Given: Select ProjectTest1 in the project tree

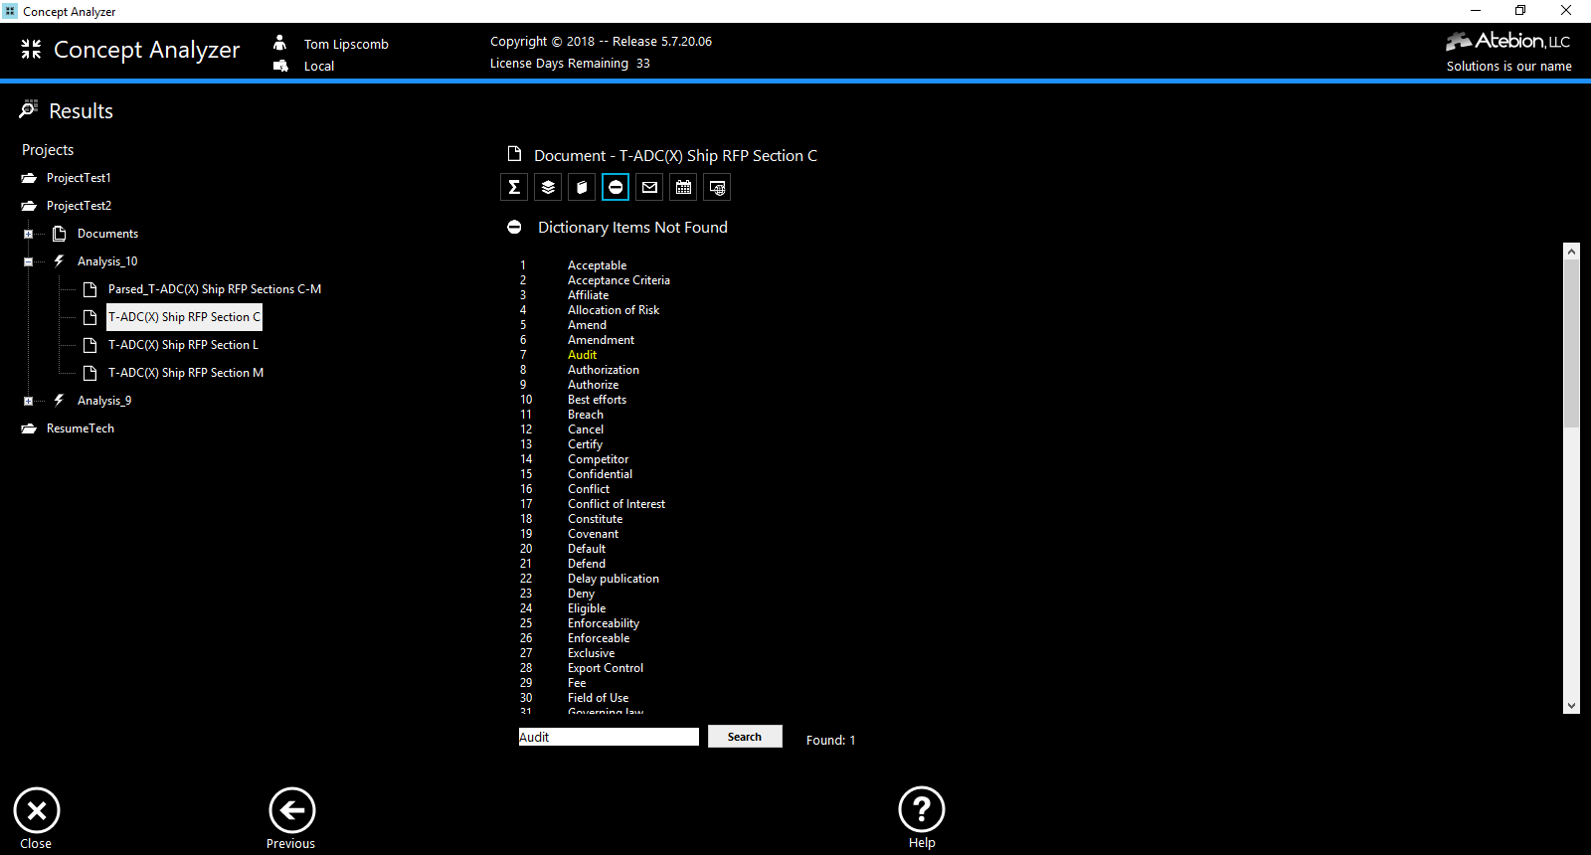Looking at the screenshot, I should [x=79, y=178].
